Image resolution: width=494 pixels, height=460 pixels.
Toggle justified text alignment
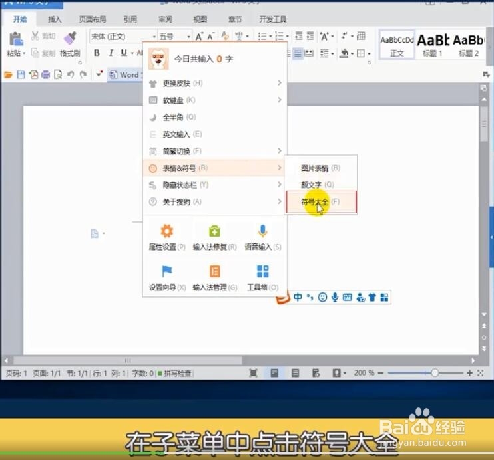[298, 53]
